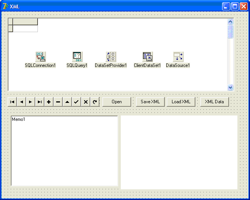Click the Load XML button
Viewport: 250px width, 200px height.
(181, 102)
